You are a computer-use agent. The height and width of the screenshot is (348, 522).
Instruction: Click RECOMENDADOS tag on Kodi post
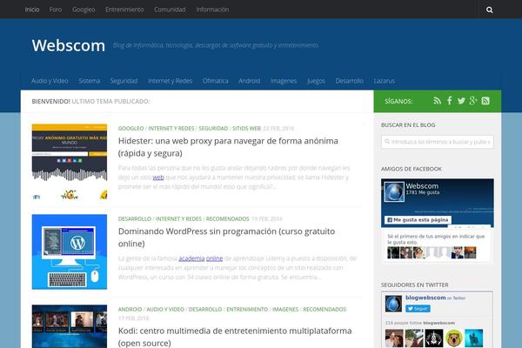325,310
